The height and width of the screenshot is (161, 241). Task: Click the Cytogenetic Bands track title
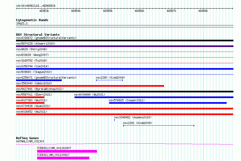tap(32, 20)
